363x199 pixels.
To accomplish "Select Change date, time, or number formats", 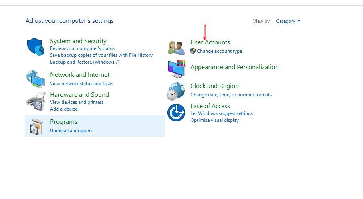I will point(231,95).
